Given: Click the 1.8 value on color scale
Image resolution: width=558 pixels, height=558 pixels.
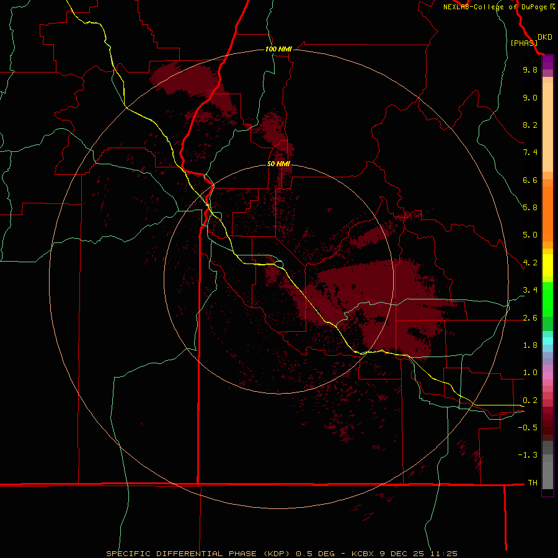Looking at the screenshot, I should click(530, 345).
